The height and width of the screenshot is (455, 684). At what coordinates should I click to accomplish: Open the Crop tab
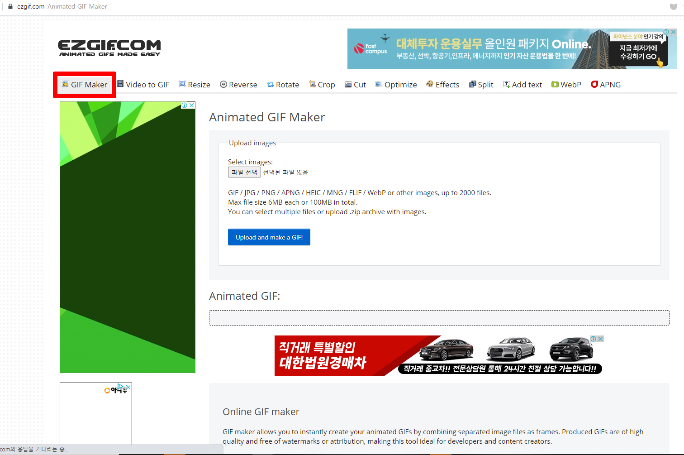click(x=322, y=85)
